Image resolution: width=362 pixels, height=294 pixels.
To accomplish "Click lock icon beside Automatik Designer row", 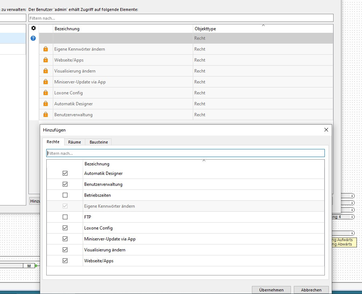I will tap(46, 104).
